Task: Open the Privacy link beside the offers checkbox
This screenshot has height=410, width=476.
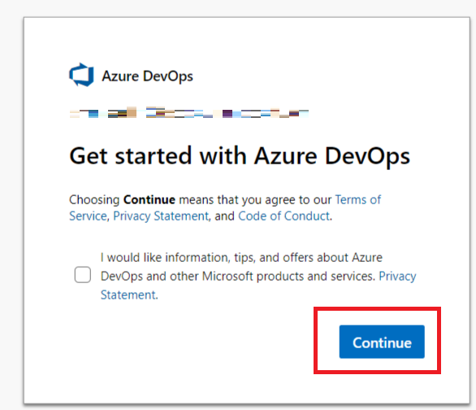Action: [x=397, y=277]
